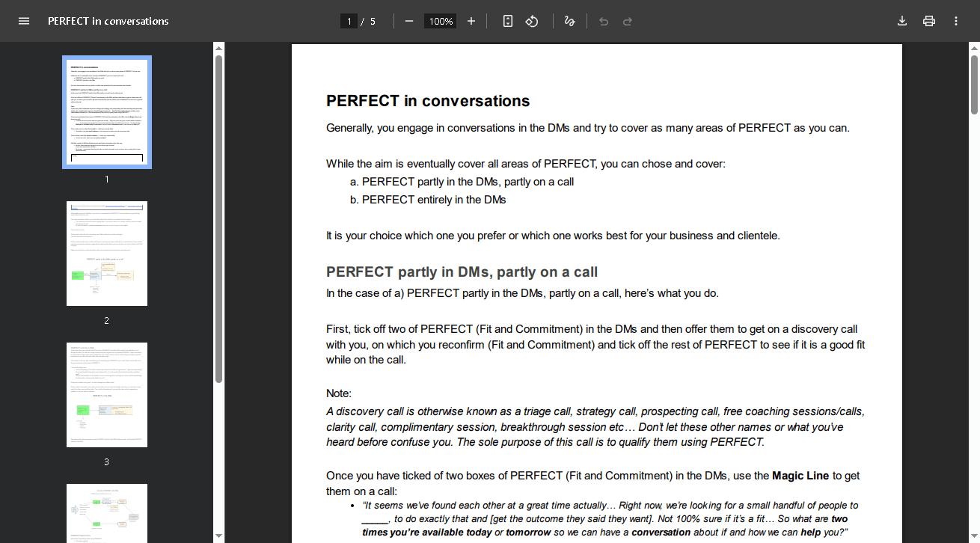Zoom in with the plus icon
The image size is (980, 543).
coord(471,21)
